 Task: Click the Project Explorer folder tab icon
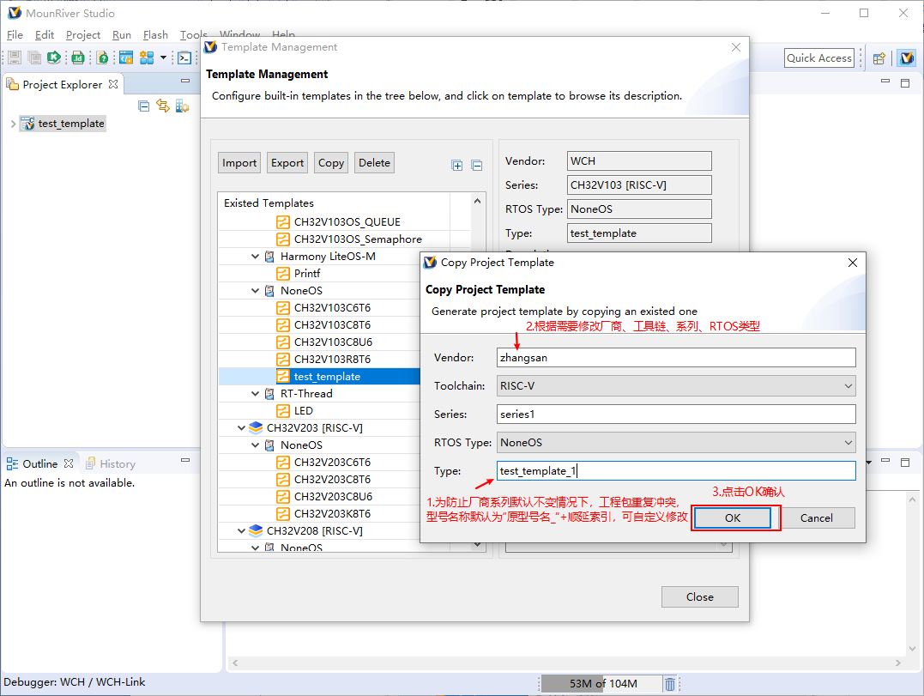click(x=12, y=84)
